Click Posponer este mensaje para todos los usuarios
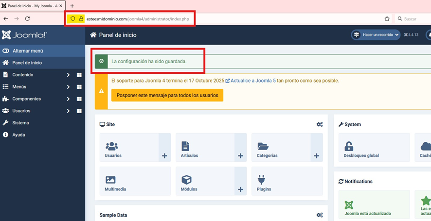The image size is (431, 221). pos(167,95)
